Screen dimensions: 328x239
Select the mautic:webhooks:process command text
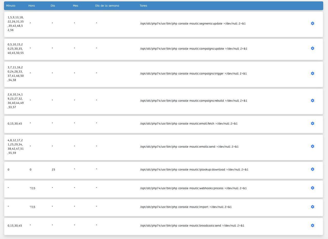tap(193, 188)
